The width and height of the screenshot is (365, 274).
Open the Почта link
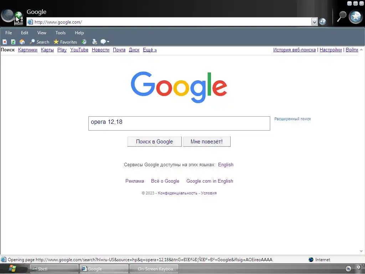point(119,50)
